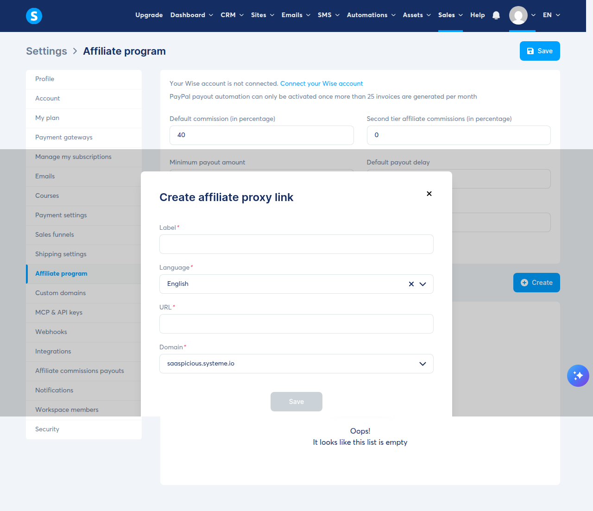This screenshot has height=511, width=593.
Task: Open Affiliate commissions payouts
Action: click(84, 371)
